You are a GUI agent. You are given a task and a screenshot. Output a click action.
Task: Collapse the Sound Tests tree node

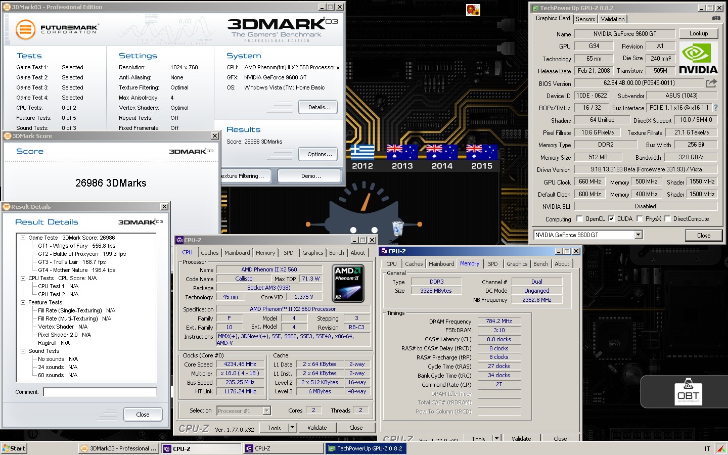point(23,351)
